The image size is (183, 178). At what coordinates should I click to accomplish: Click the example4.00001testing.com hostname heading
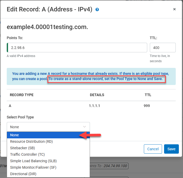[47, 27]
